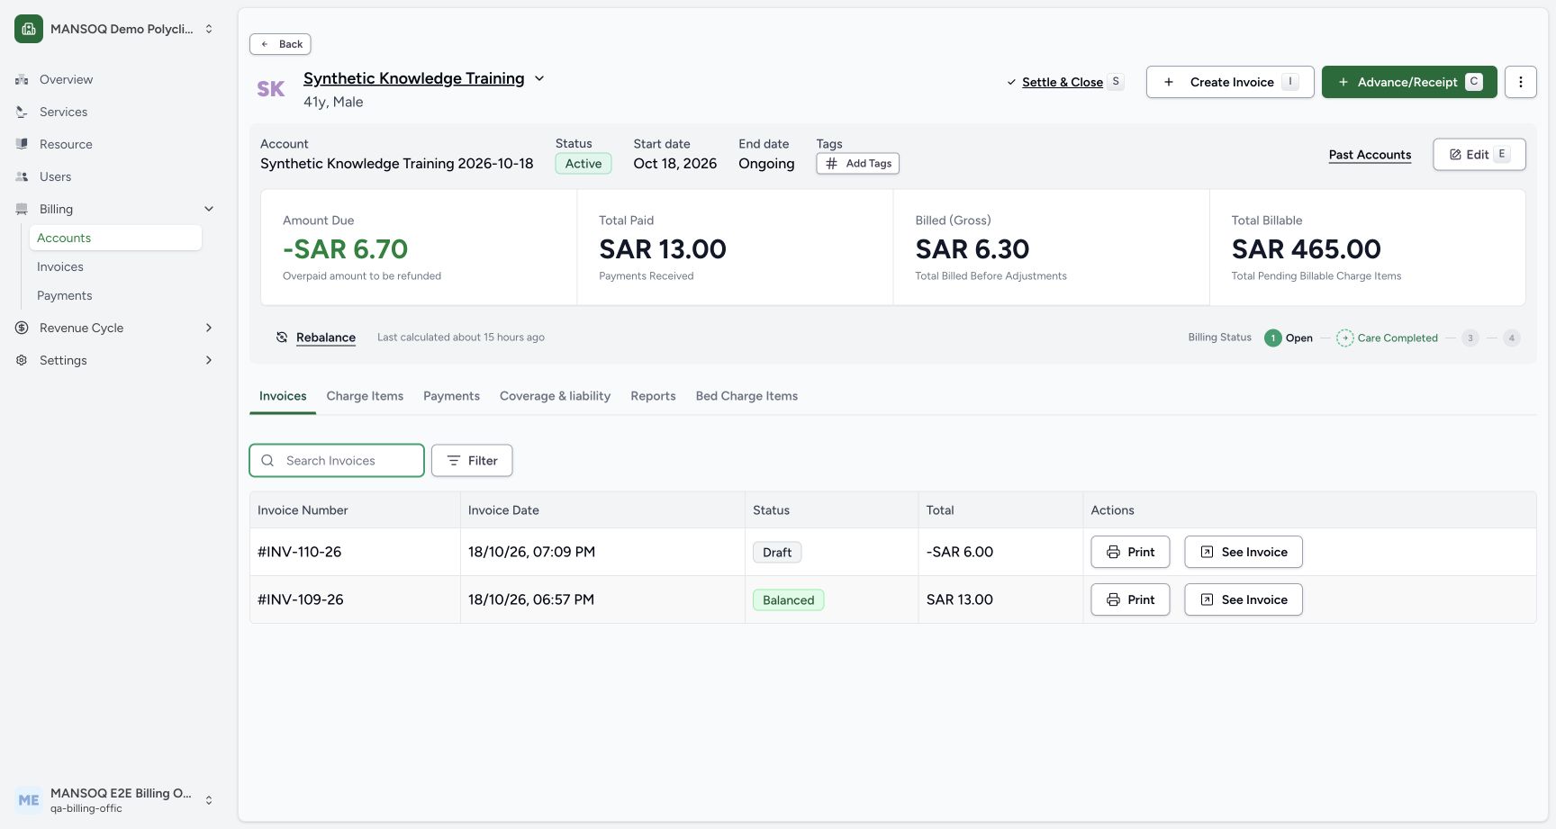Expand the Settings sidebar section
The height and width of the screenshot is (829, 1556).
(115, 360)
